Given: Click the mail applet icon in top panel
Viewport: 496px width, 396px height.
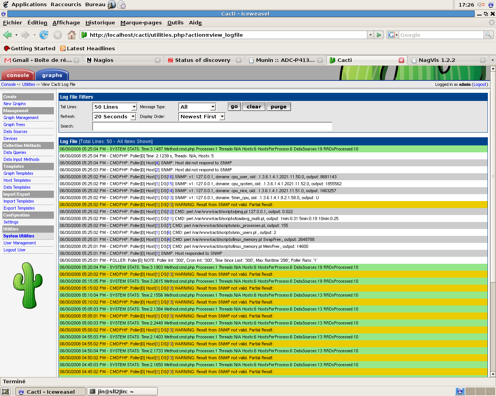Looking at the screenshot, I should point(122,5).
